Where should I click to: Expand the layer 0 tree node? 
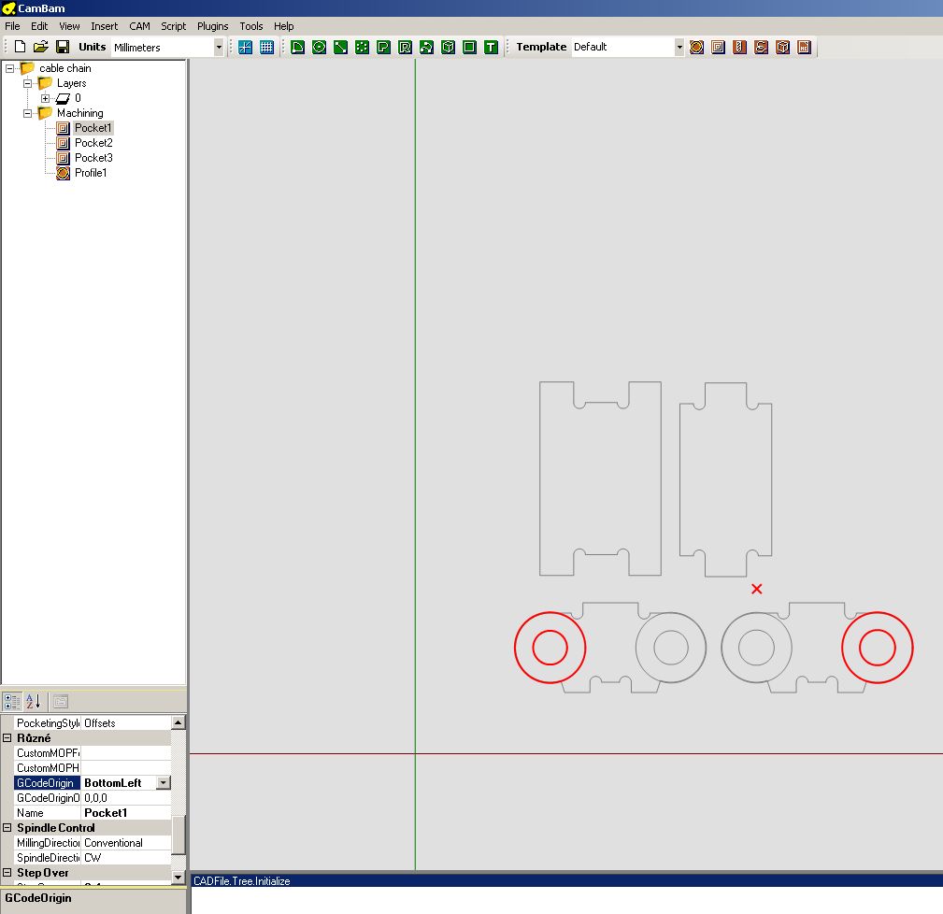click(45, 98)
